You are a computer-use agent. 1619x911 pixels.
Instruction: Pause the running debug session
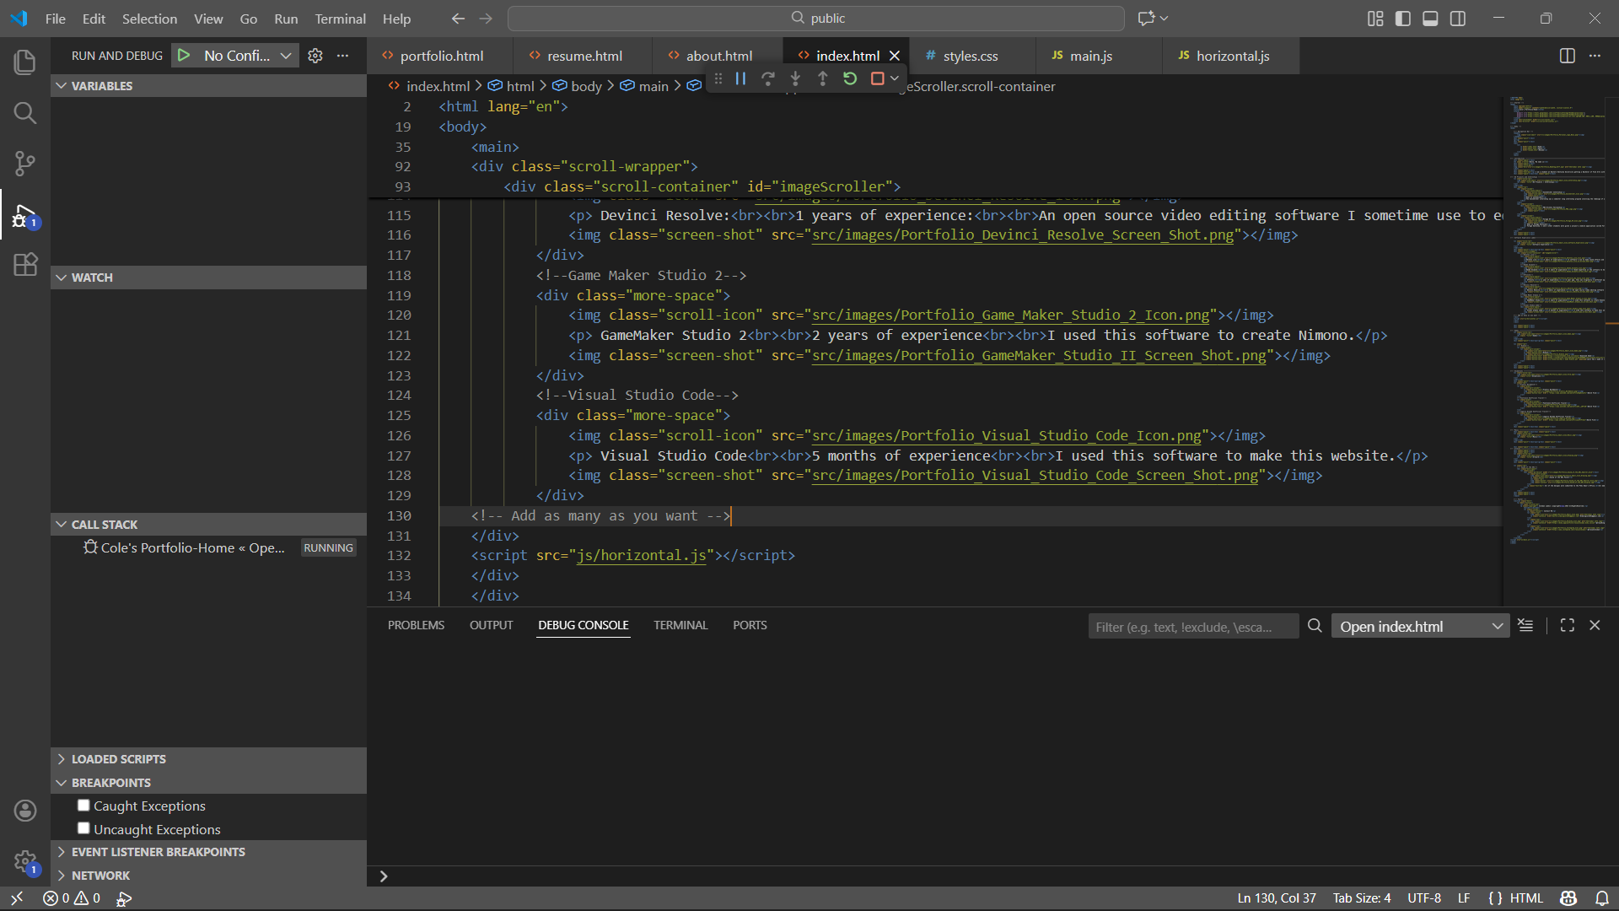point(740,78)
